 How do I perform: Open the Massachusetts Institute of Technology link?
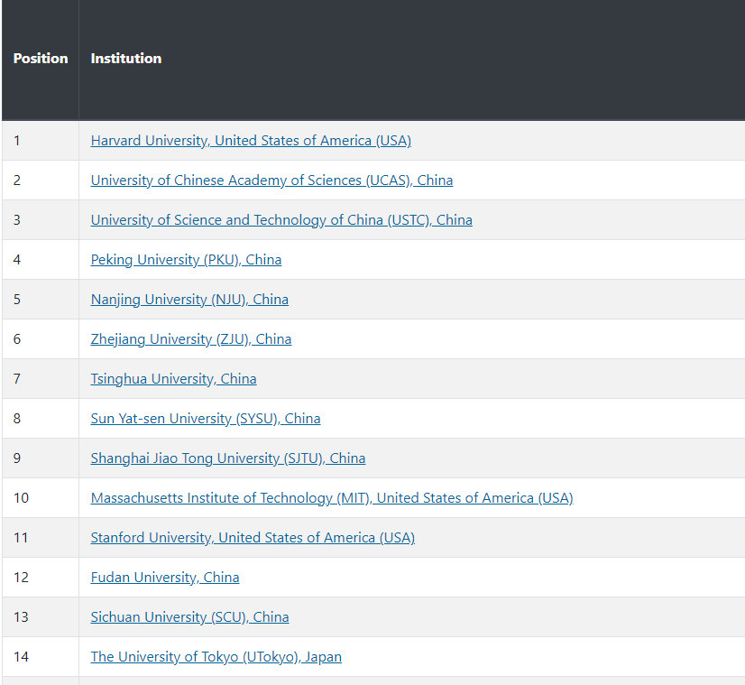coord(332,497)
